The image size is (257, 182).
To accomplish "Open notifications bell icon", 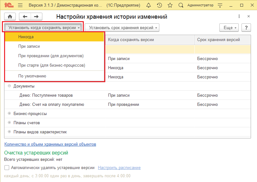I will (149, 5).
